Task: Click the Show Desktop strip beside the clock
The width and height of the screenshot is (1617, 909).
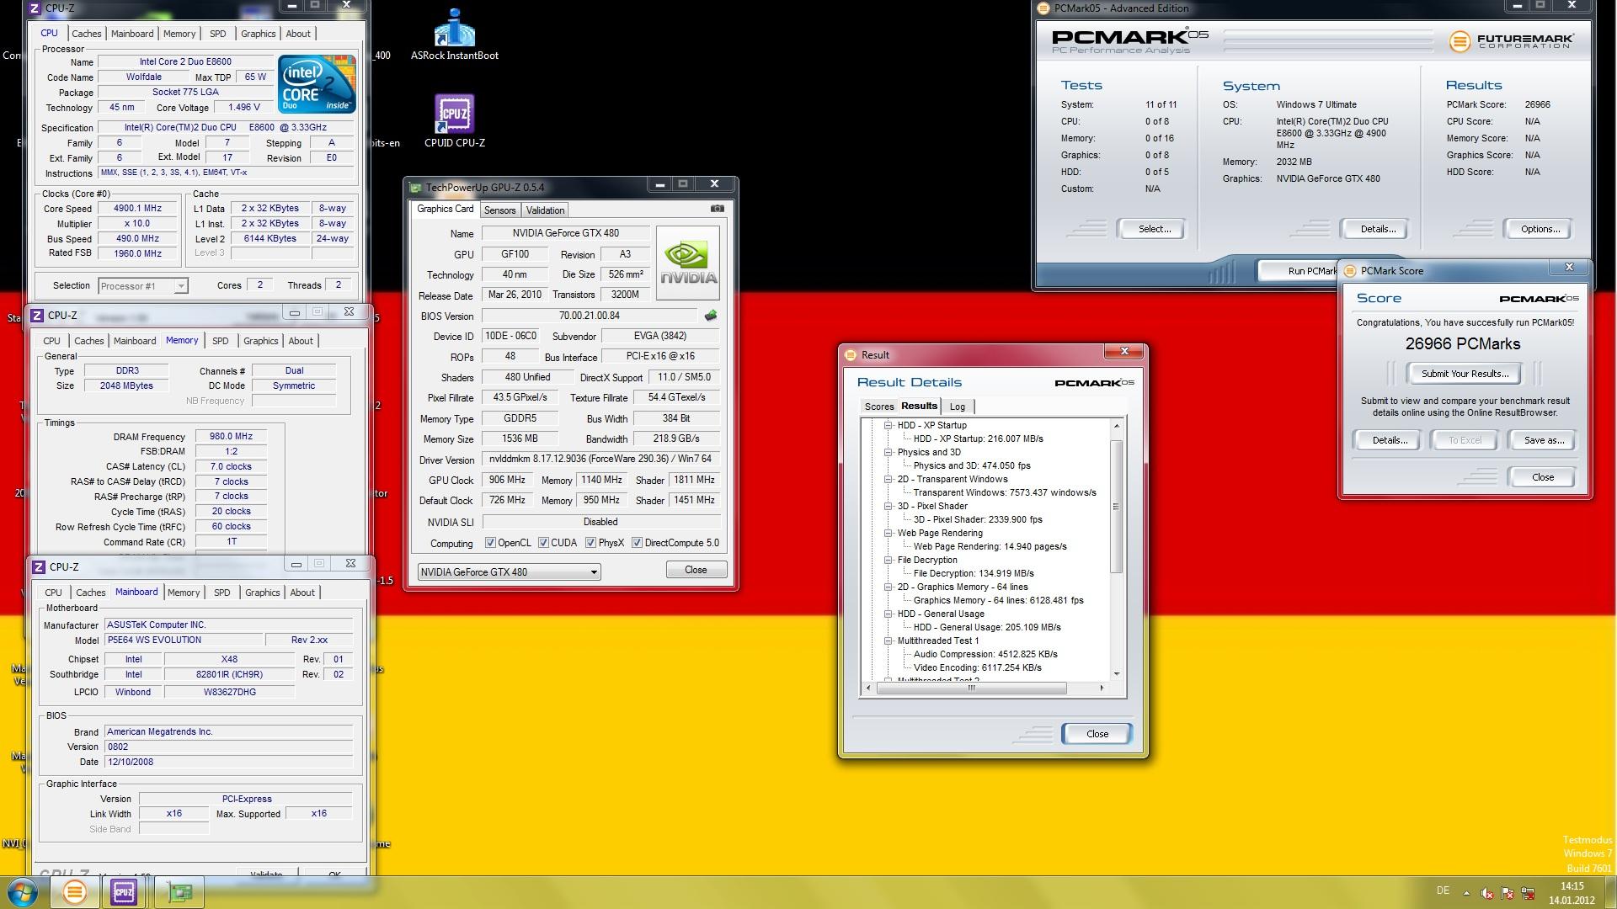Action: coord(1610,892)
